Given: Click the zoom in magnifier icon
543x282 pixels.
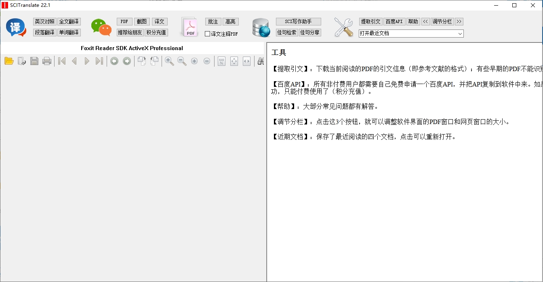Looking at the screenshot, I should pos(169,61).
